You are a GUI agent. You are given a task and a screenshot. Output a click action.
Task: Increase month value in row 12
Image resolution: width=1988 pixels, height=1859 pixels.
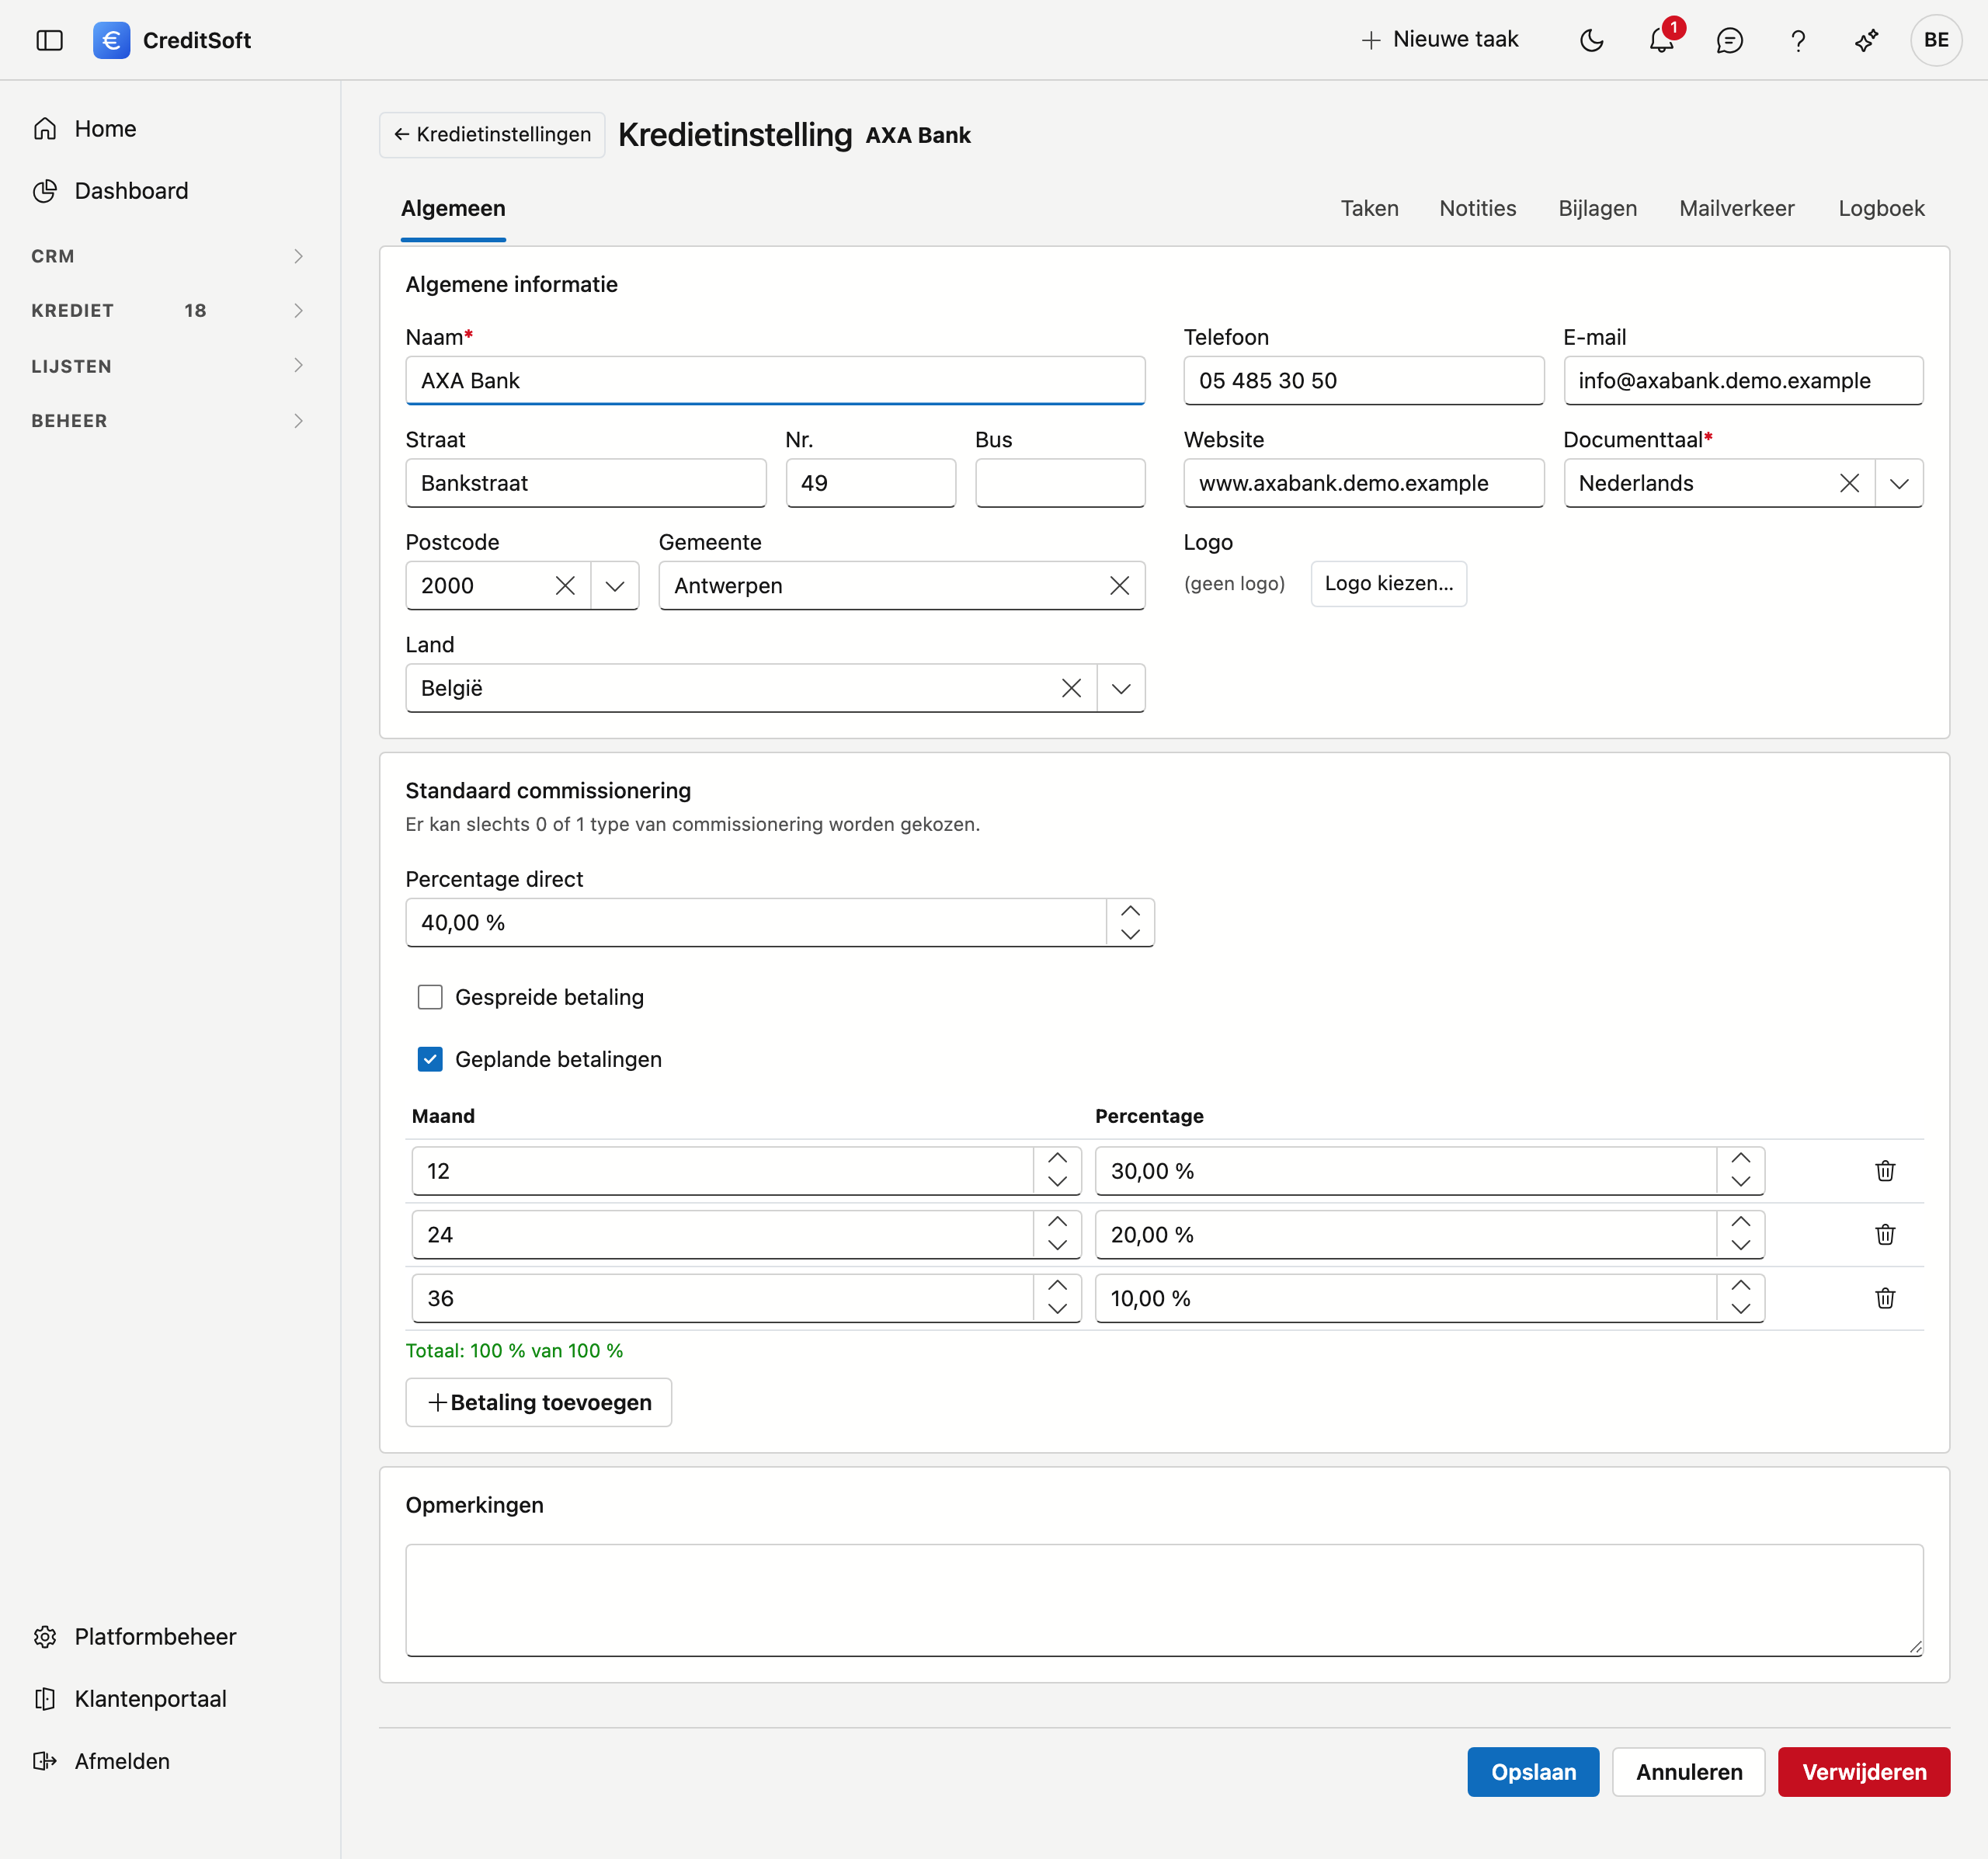coord(1057,1159)
